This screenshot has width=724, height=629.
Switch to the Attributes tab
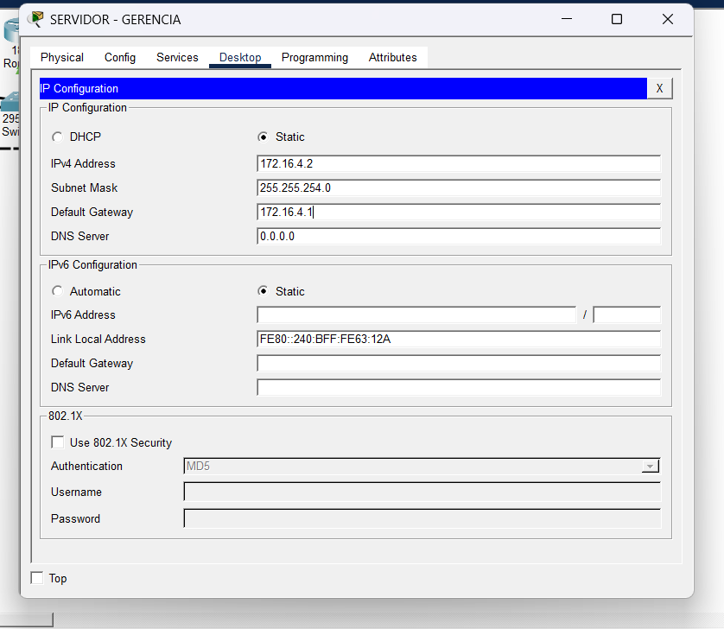coord(392,58)
